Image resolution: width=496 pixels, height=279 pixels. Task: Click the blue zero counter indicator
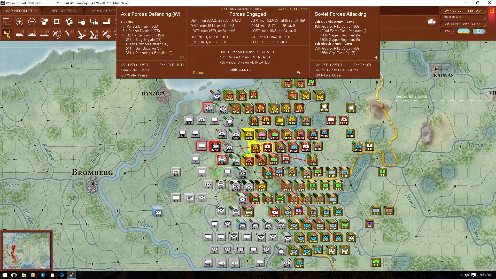click(479, 31)
